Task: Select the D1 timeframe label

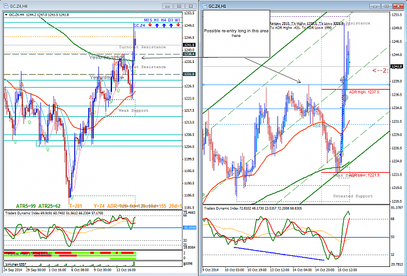Action: click(x=171, y=20)
